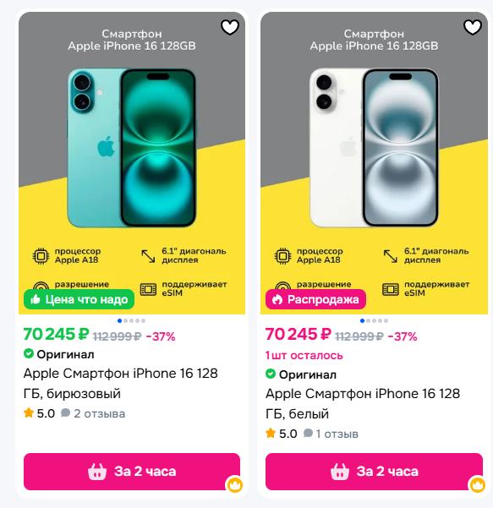493x508 pixels.
Task: Select second image dot on turquoise iPhone carousel
Action: [x=126, y=320]
